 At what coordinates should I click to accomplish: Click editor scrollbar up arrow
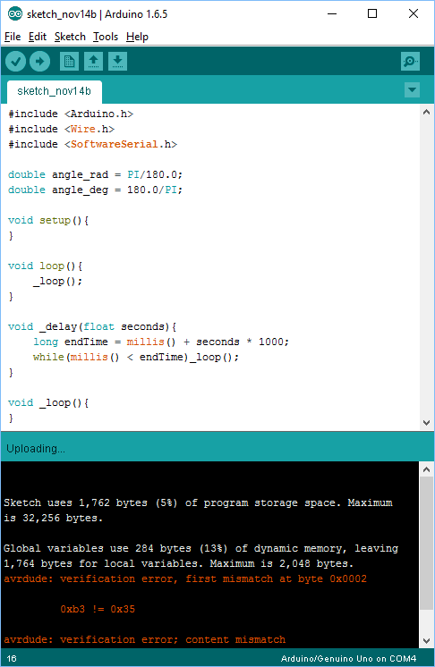pos(426,113)
